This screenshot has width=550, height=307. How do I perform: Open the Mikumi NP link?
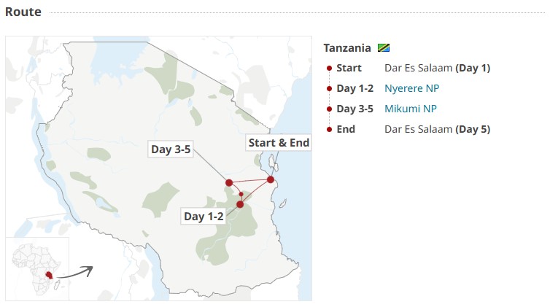tap(410, 109)
